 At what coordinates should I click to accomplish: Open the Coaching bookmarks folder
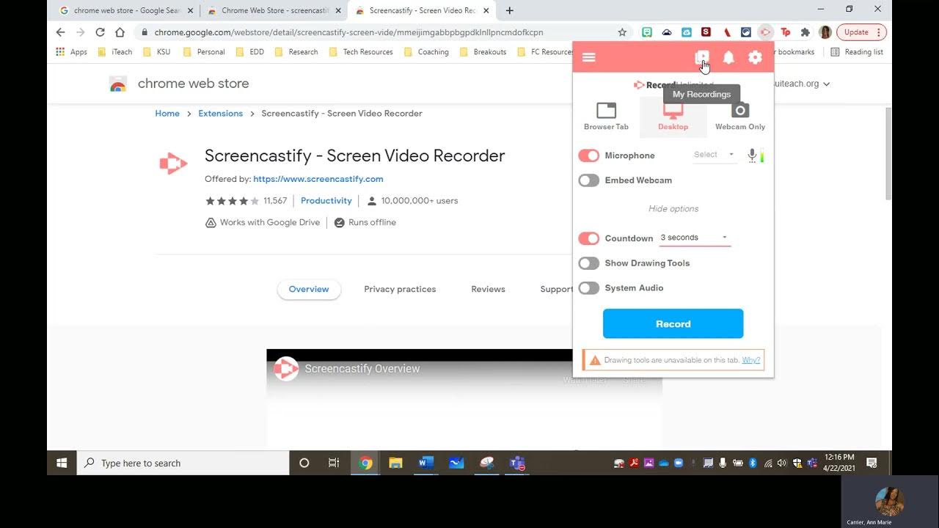426,52
